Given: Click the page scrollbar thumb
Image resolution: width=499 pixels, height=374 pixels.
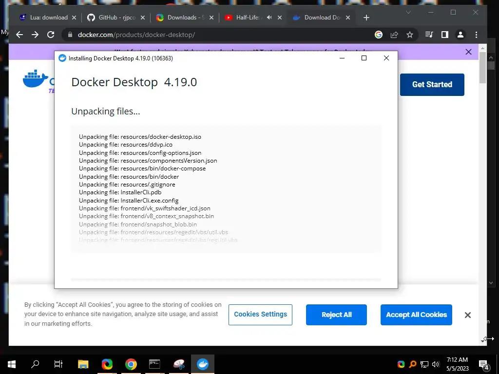Looking at the screenshot, I should click(483, 67).
